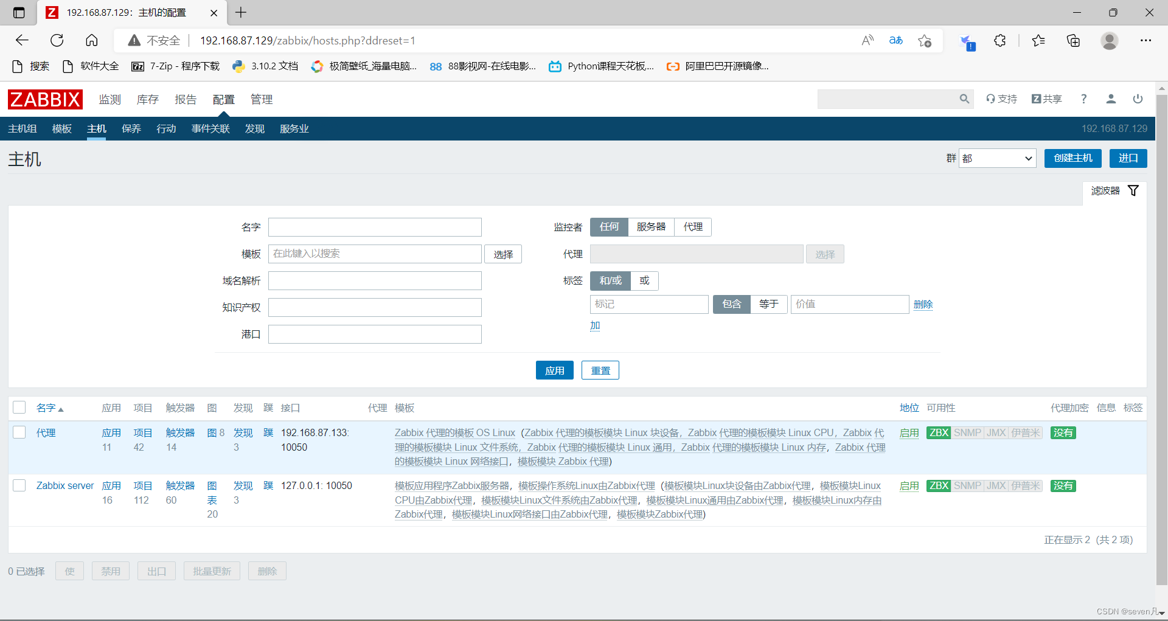Select 和/或 tag mode

click(611, 280)
